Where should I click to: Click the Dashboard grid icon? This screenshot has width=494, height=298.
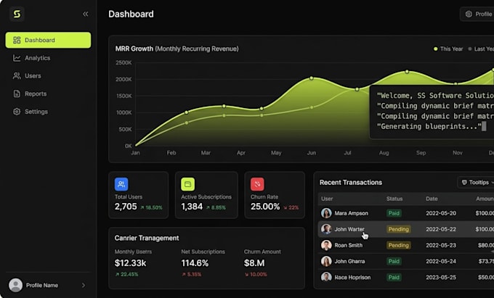(x=17, y=40)
